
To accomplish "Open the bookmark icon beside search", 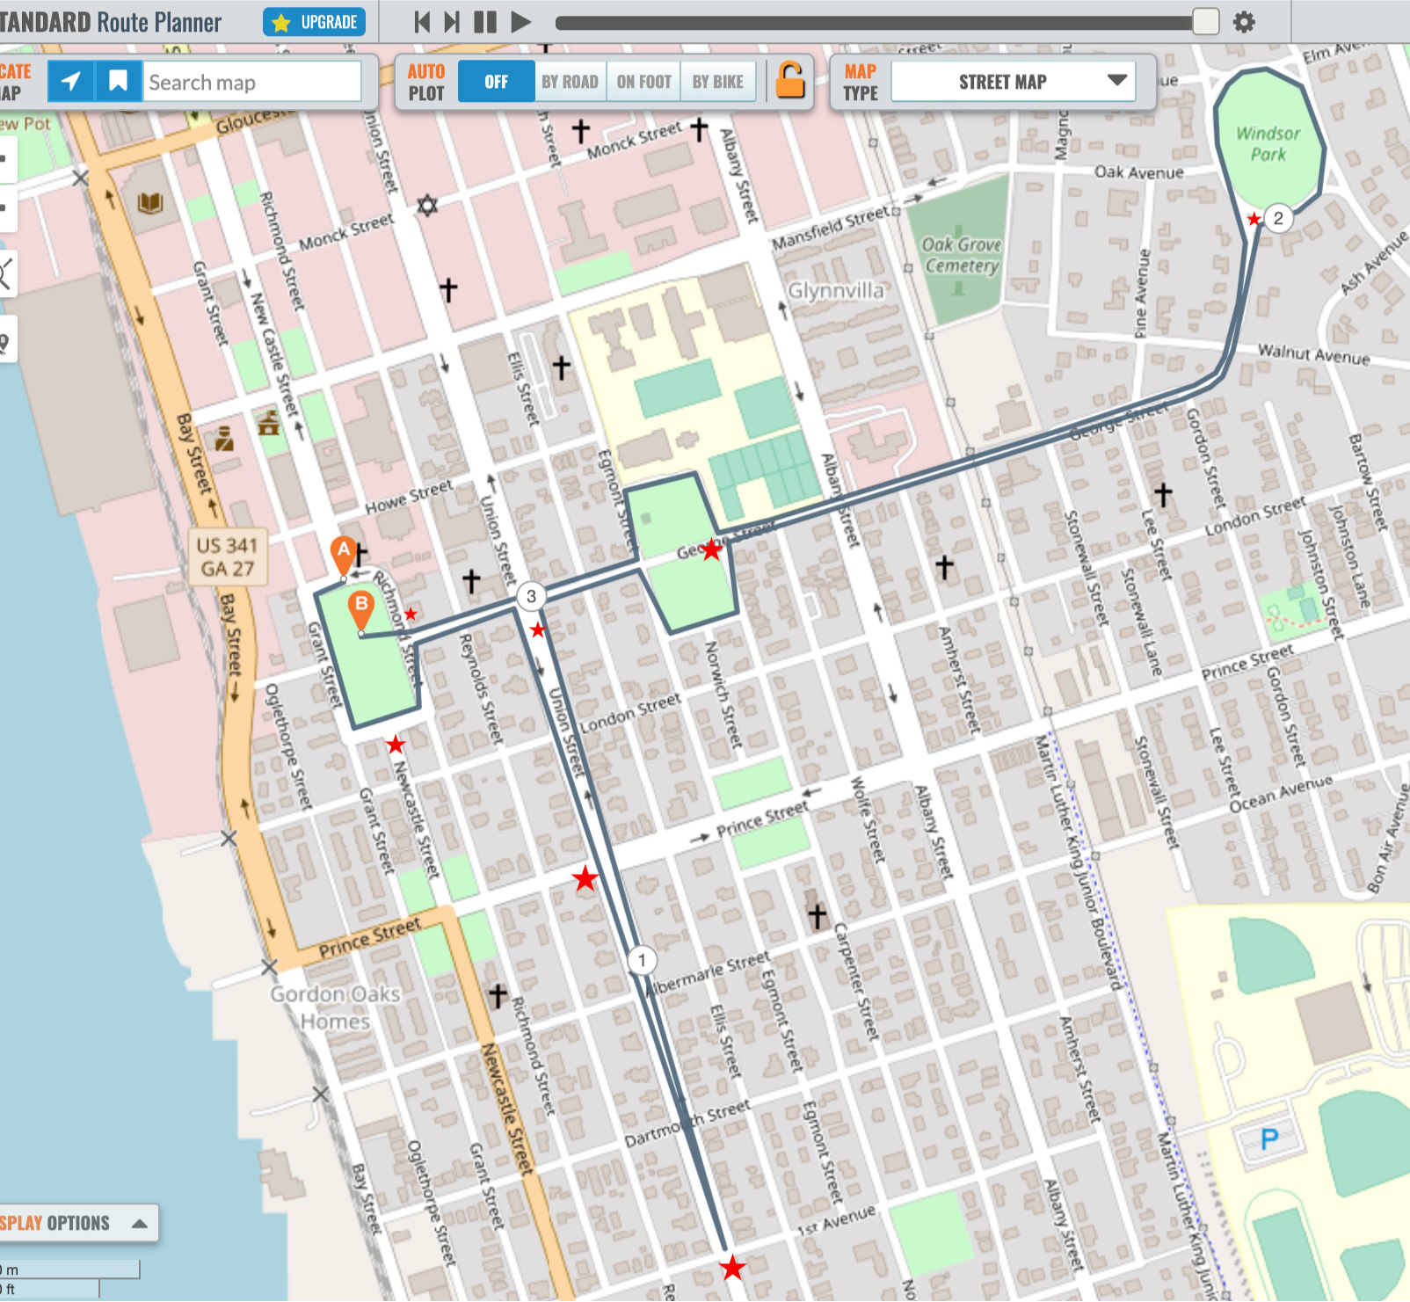I will 118,82.
